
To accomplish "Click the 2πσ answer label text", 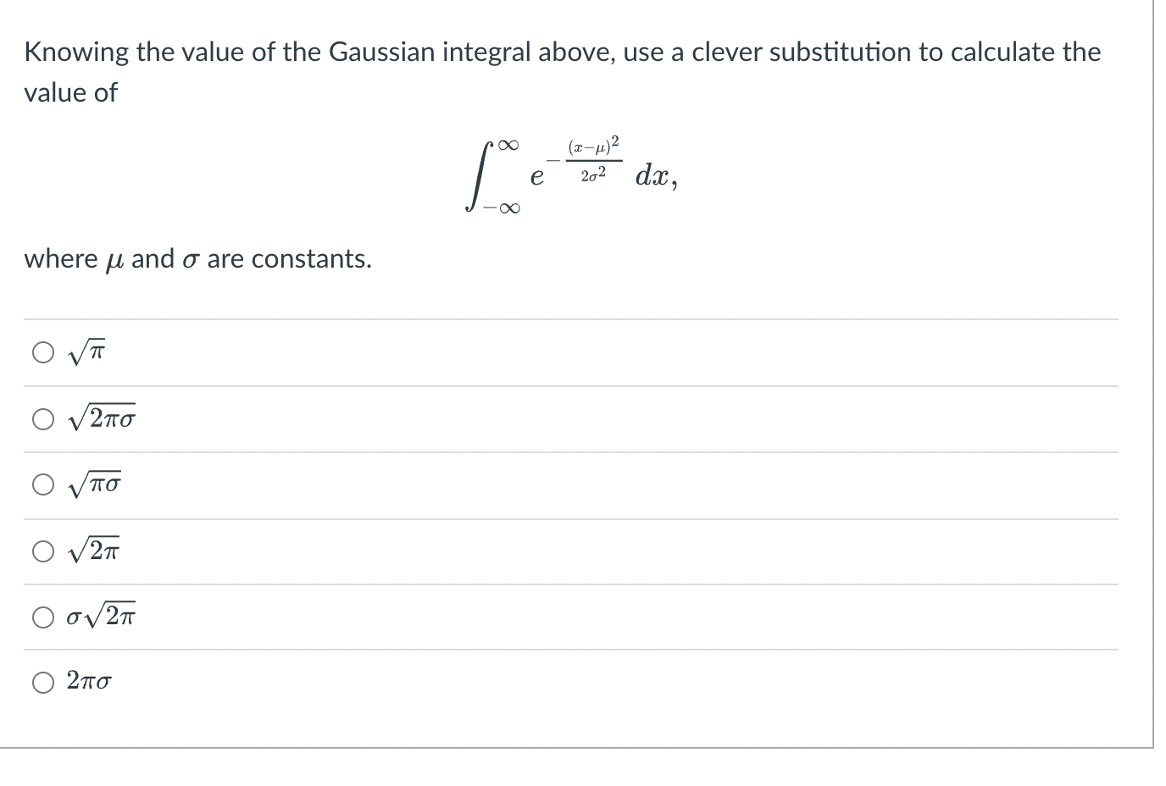I will tap(88, 681).
